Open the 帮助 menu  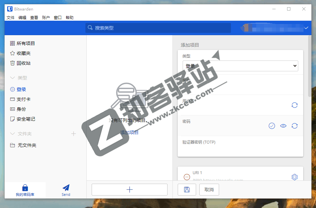coord(69,17)
